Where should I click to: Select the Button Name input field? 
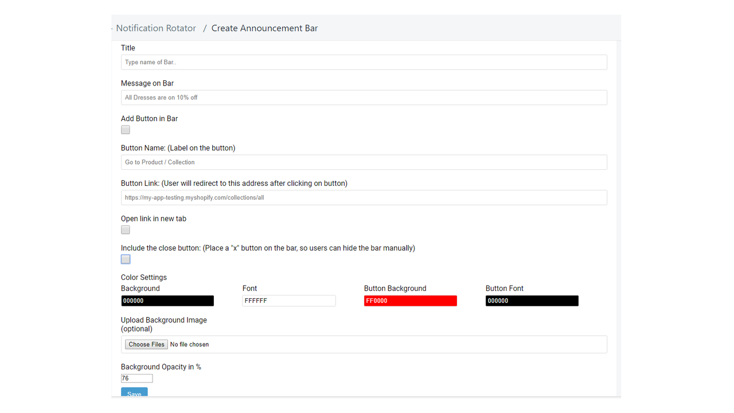pyautogui.click(x=364, y=162)
